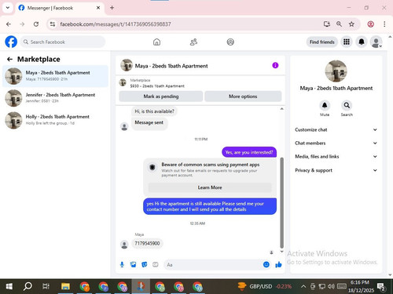
Task: Select the Messenger | Facebook tab
Action: point(60,8)
